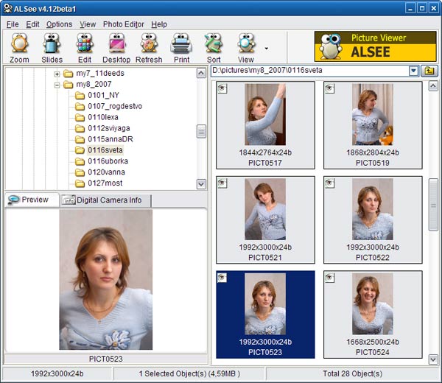Open the Edit toolbar icon
This screenshot has width=442, height=383.
[85, 48]
